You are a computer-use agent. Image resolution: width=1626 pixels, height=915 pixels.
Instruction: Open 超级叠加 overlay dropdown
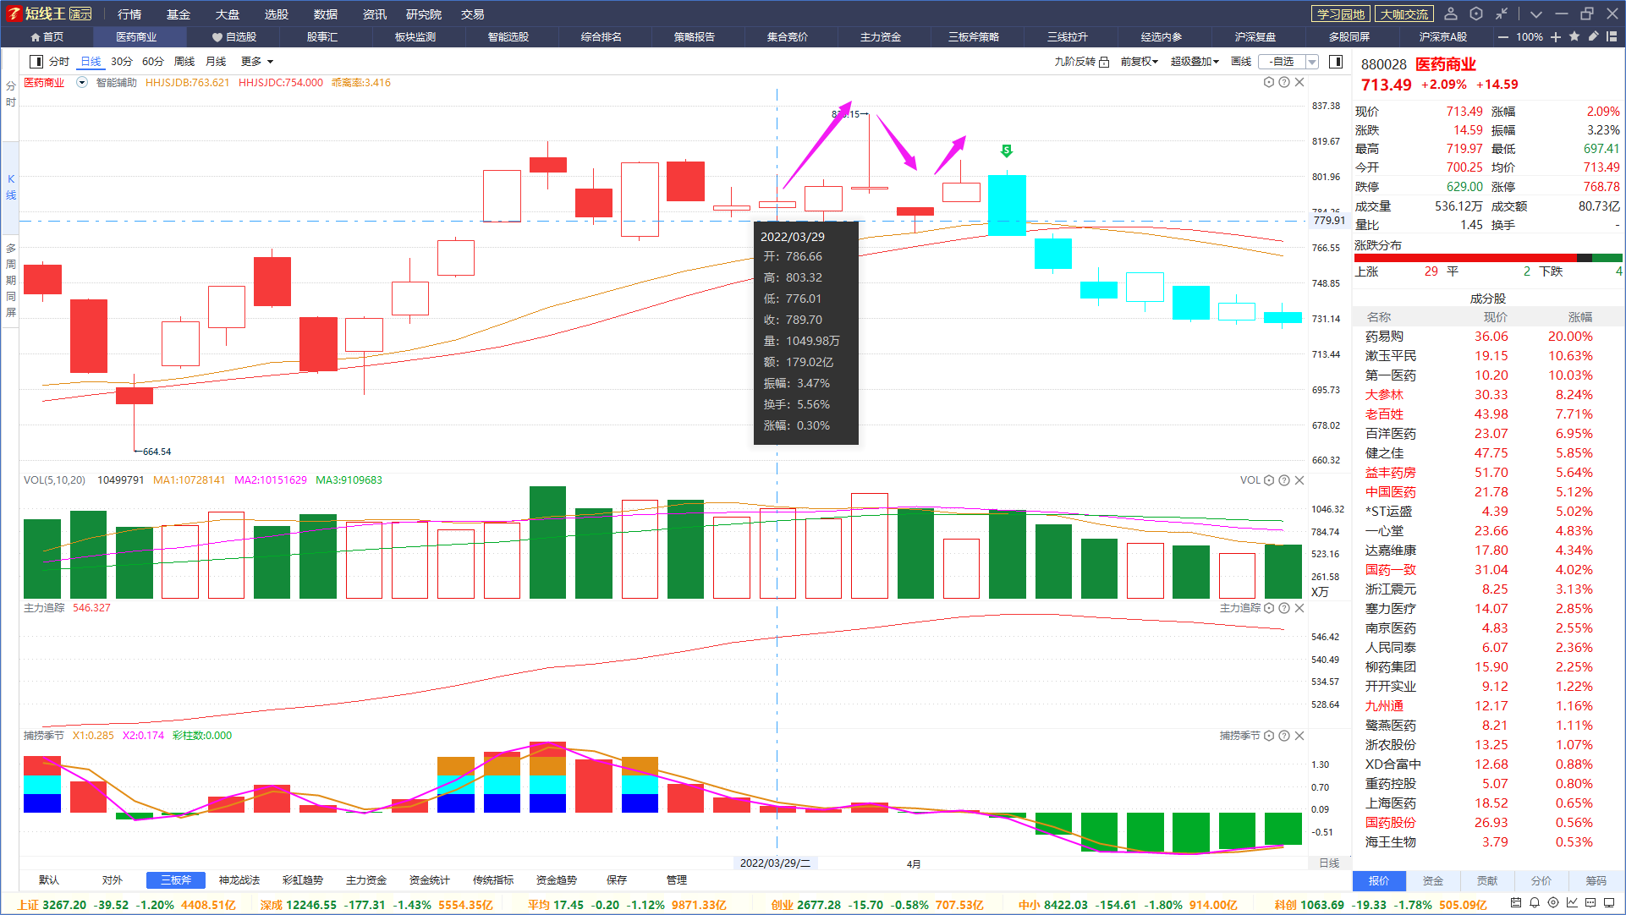[1195, 62]
